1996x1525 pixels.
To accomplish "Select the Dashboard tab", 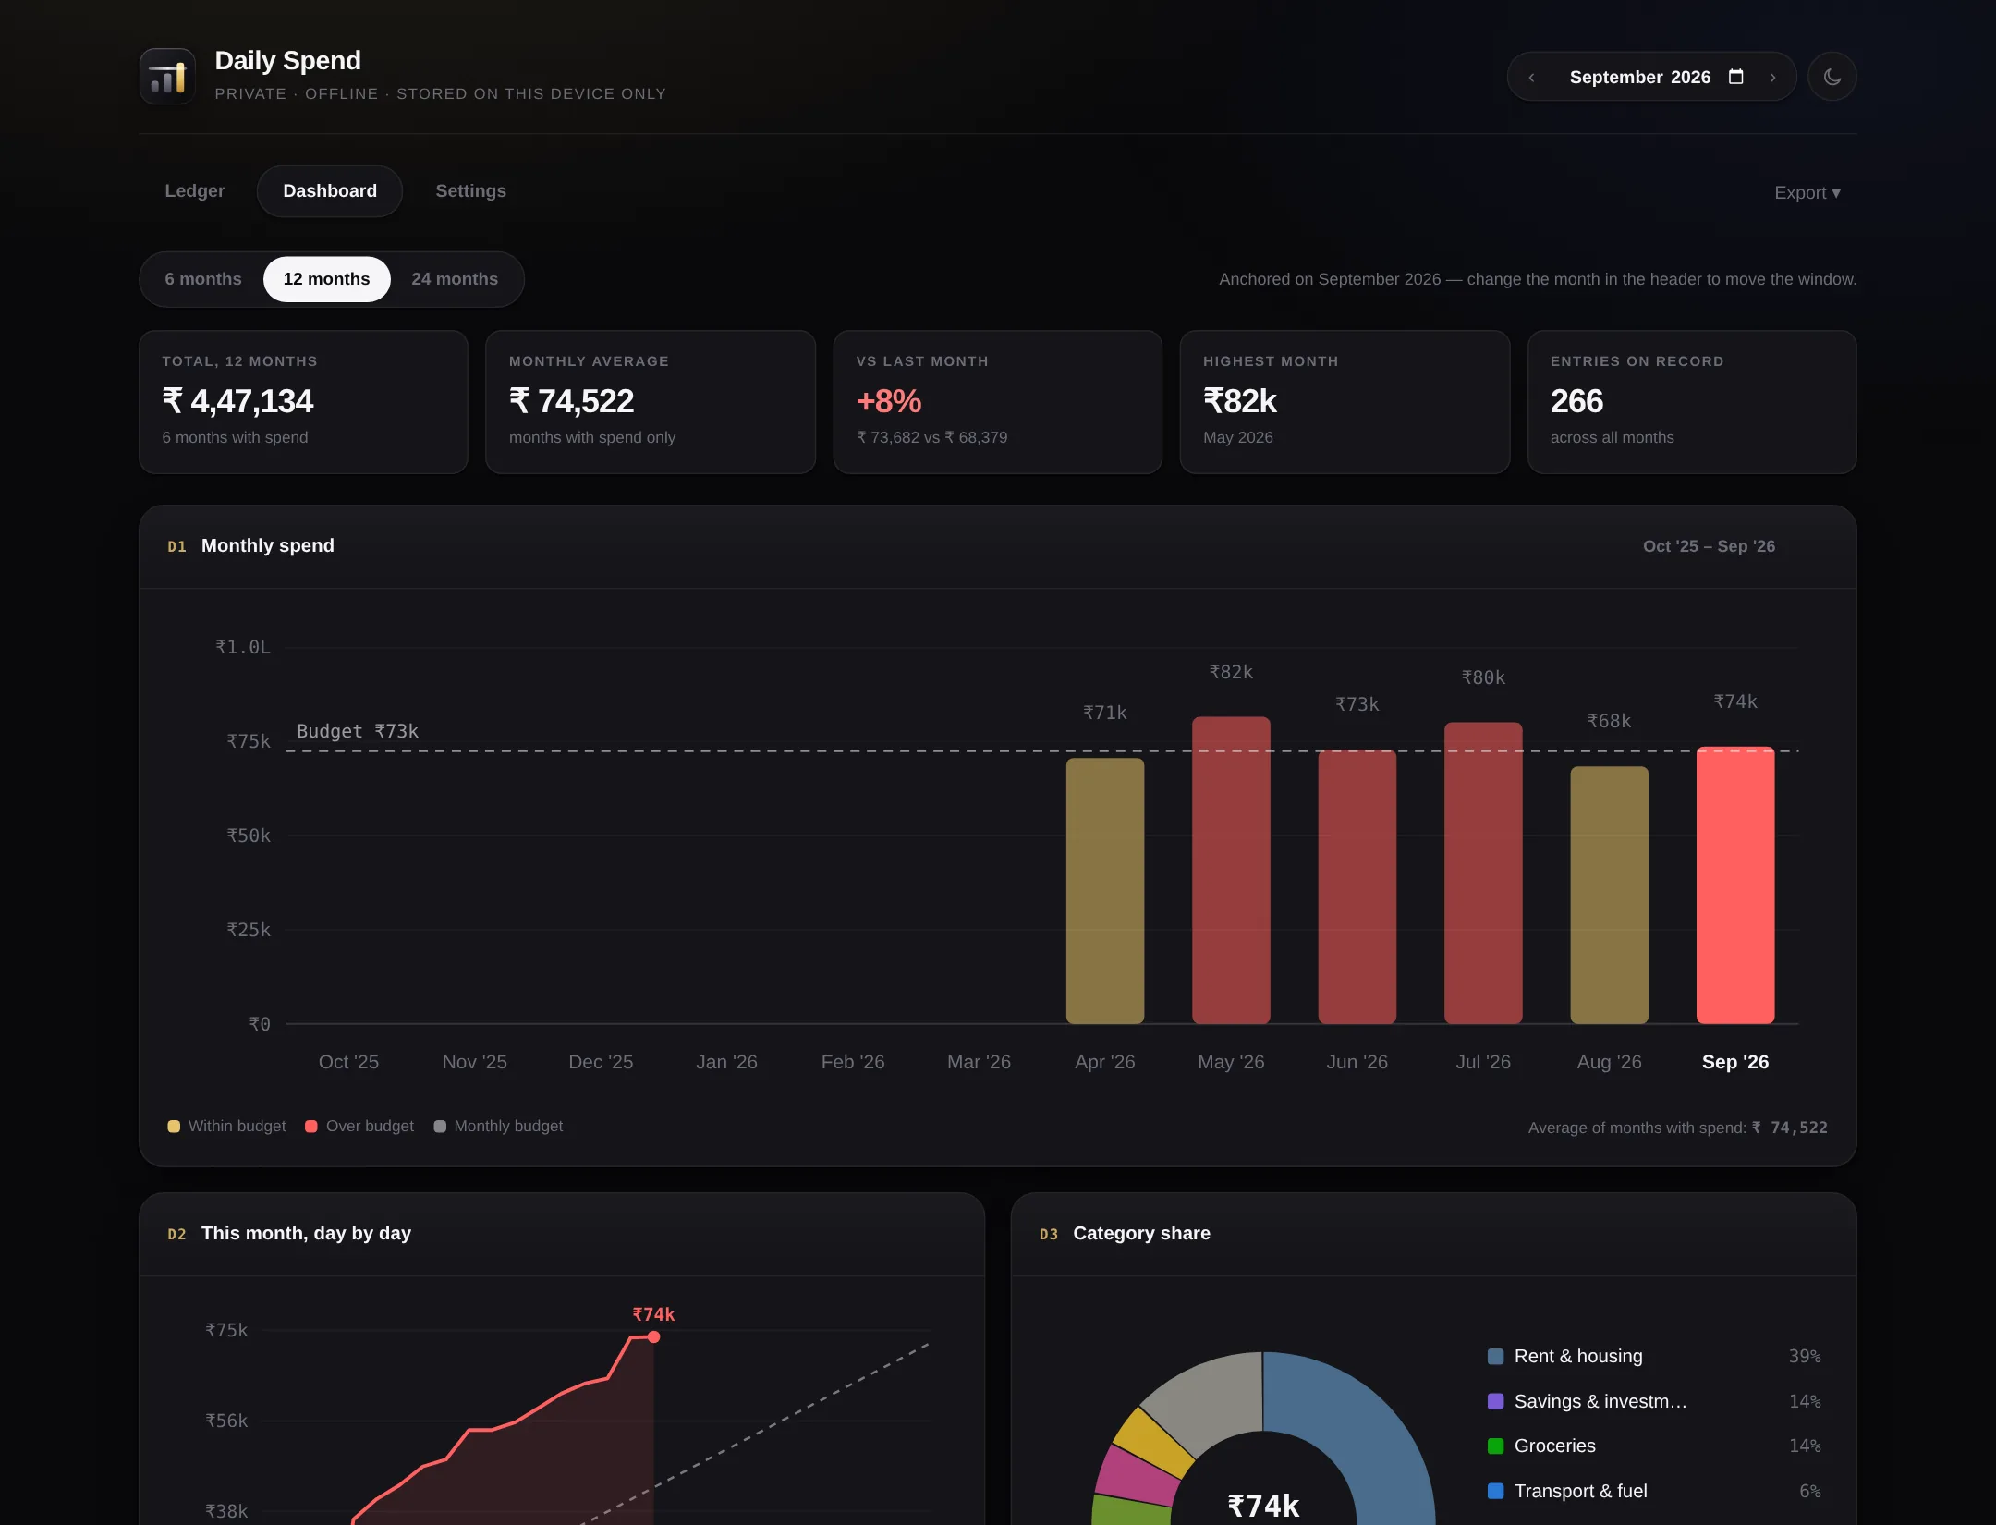I will [x=330, y=190].
